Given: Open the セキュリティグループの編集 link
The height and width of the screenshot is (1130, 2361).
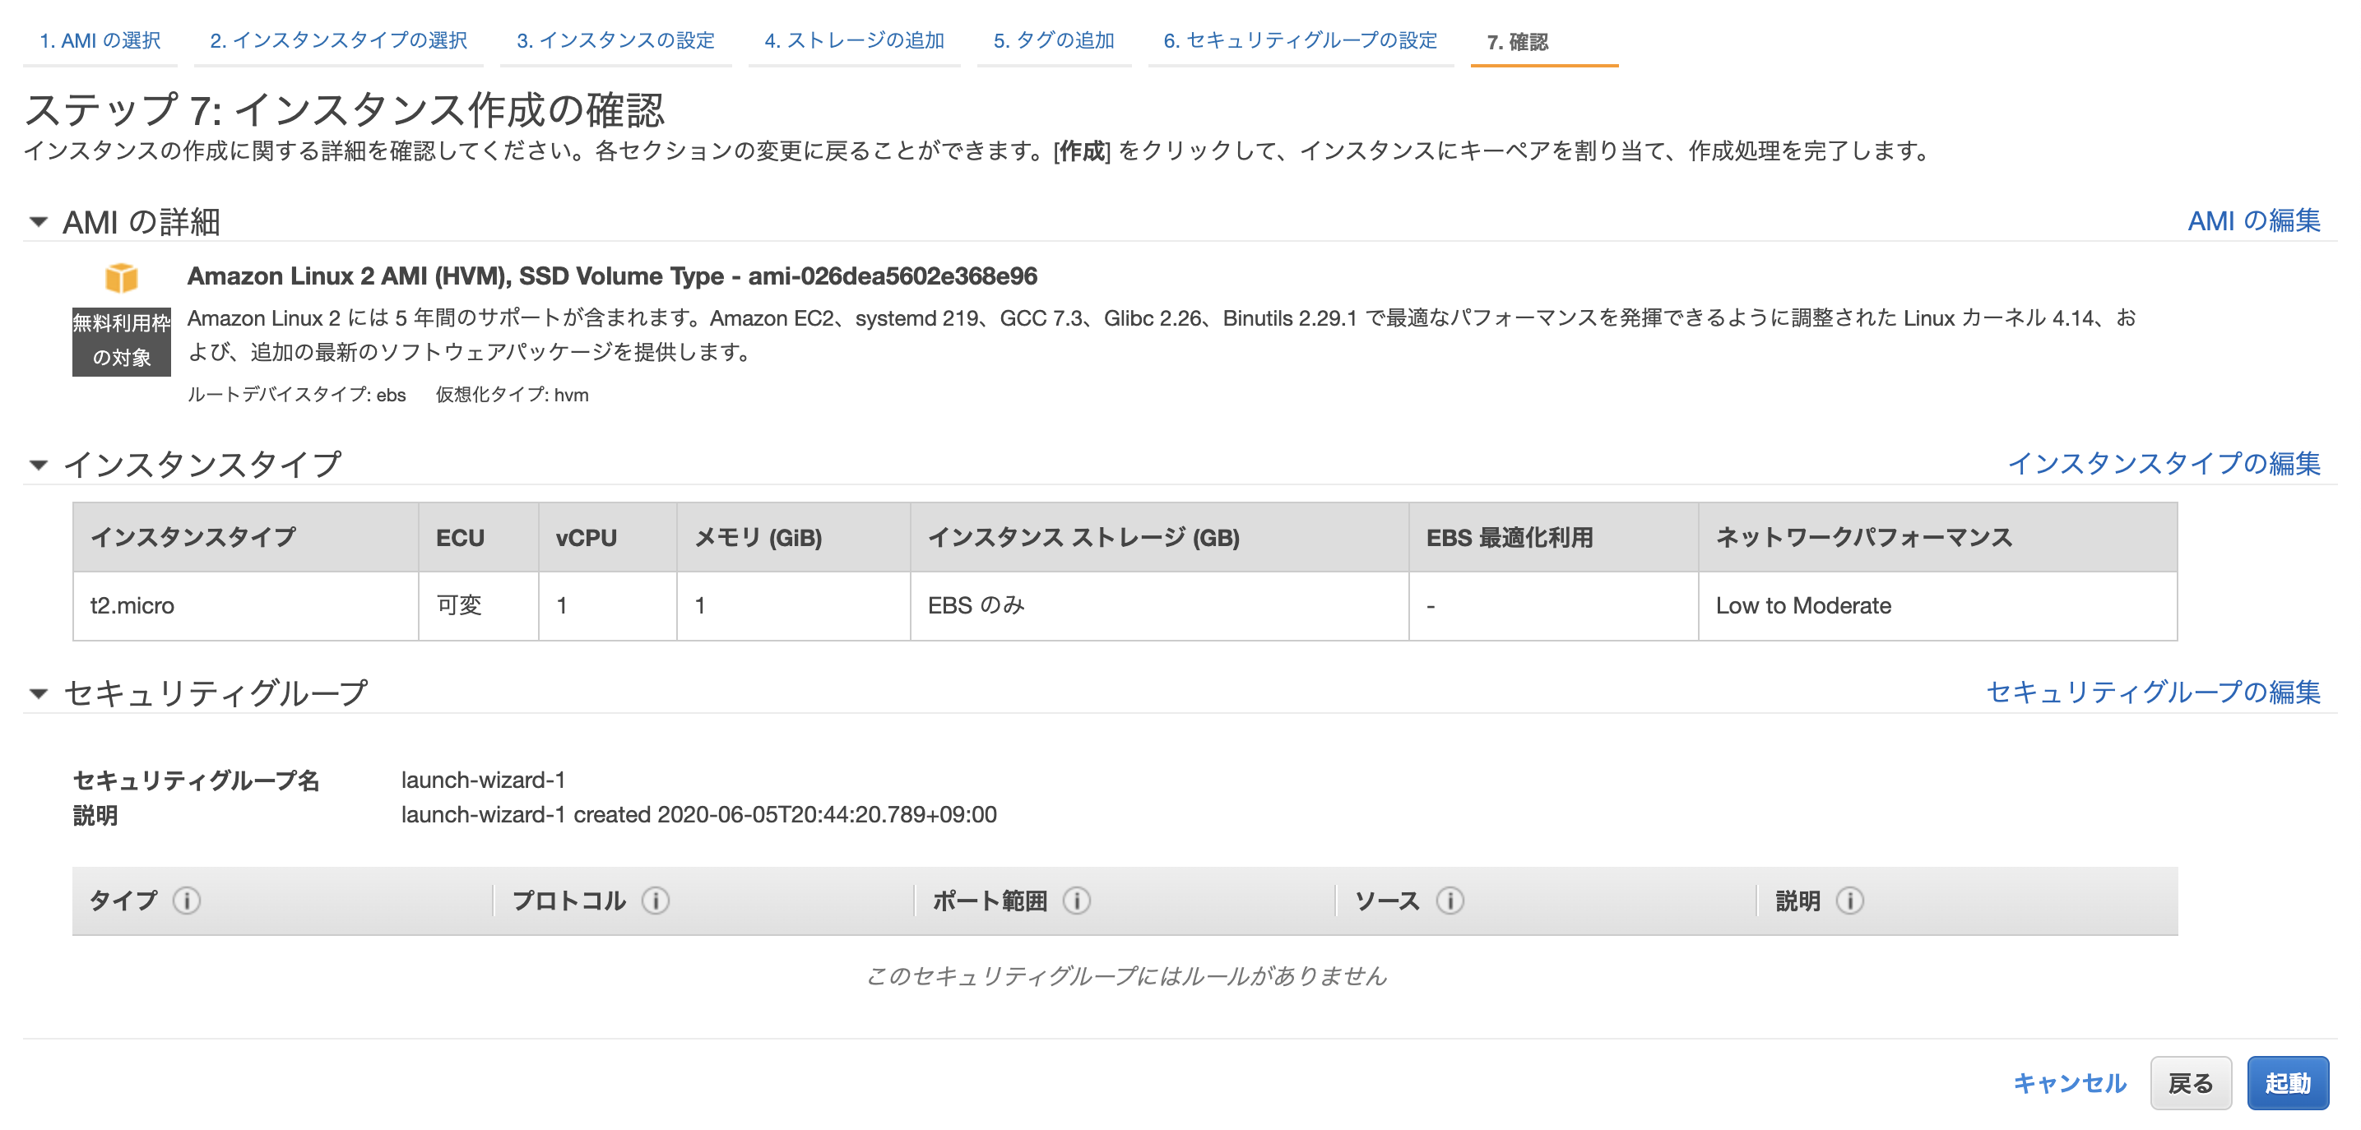Looking at the screenshot, I should (x=2152, y=692).
